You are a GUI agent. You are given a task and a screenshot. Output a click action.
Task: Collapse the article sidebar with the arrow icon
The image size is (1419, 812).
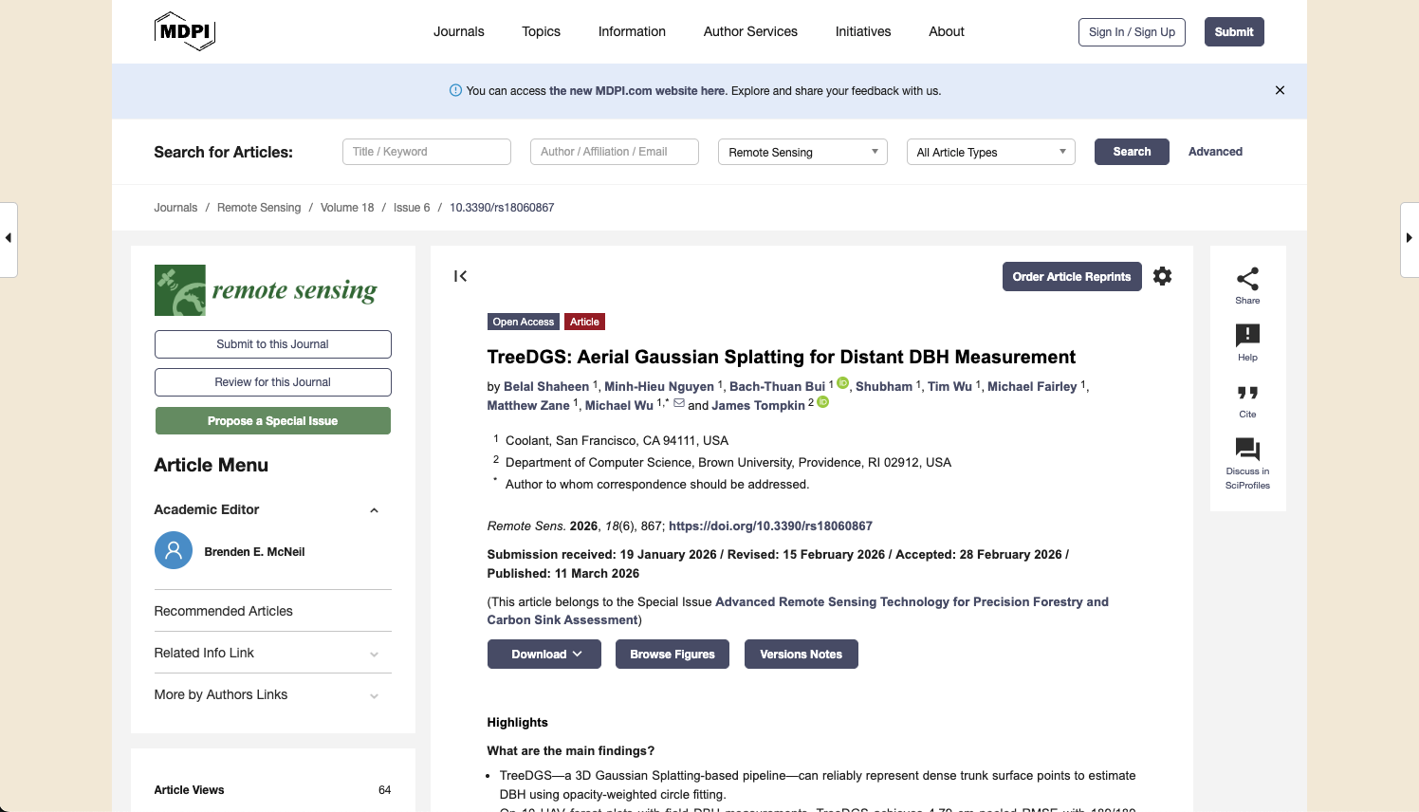coord(460,276)
